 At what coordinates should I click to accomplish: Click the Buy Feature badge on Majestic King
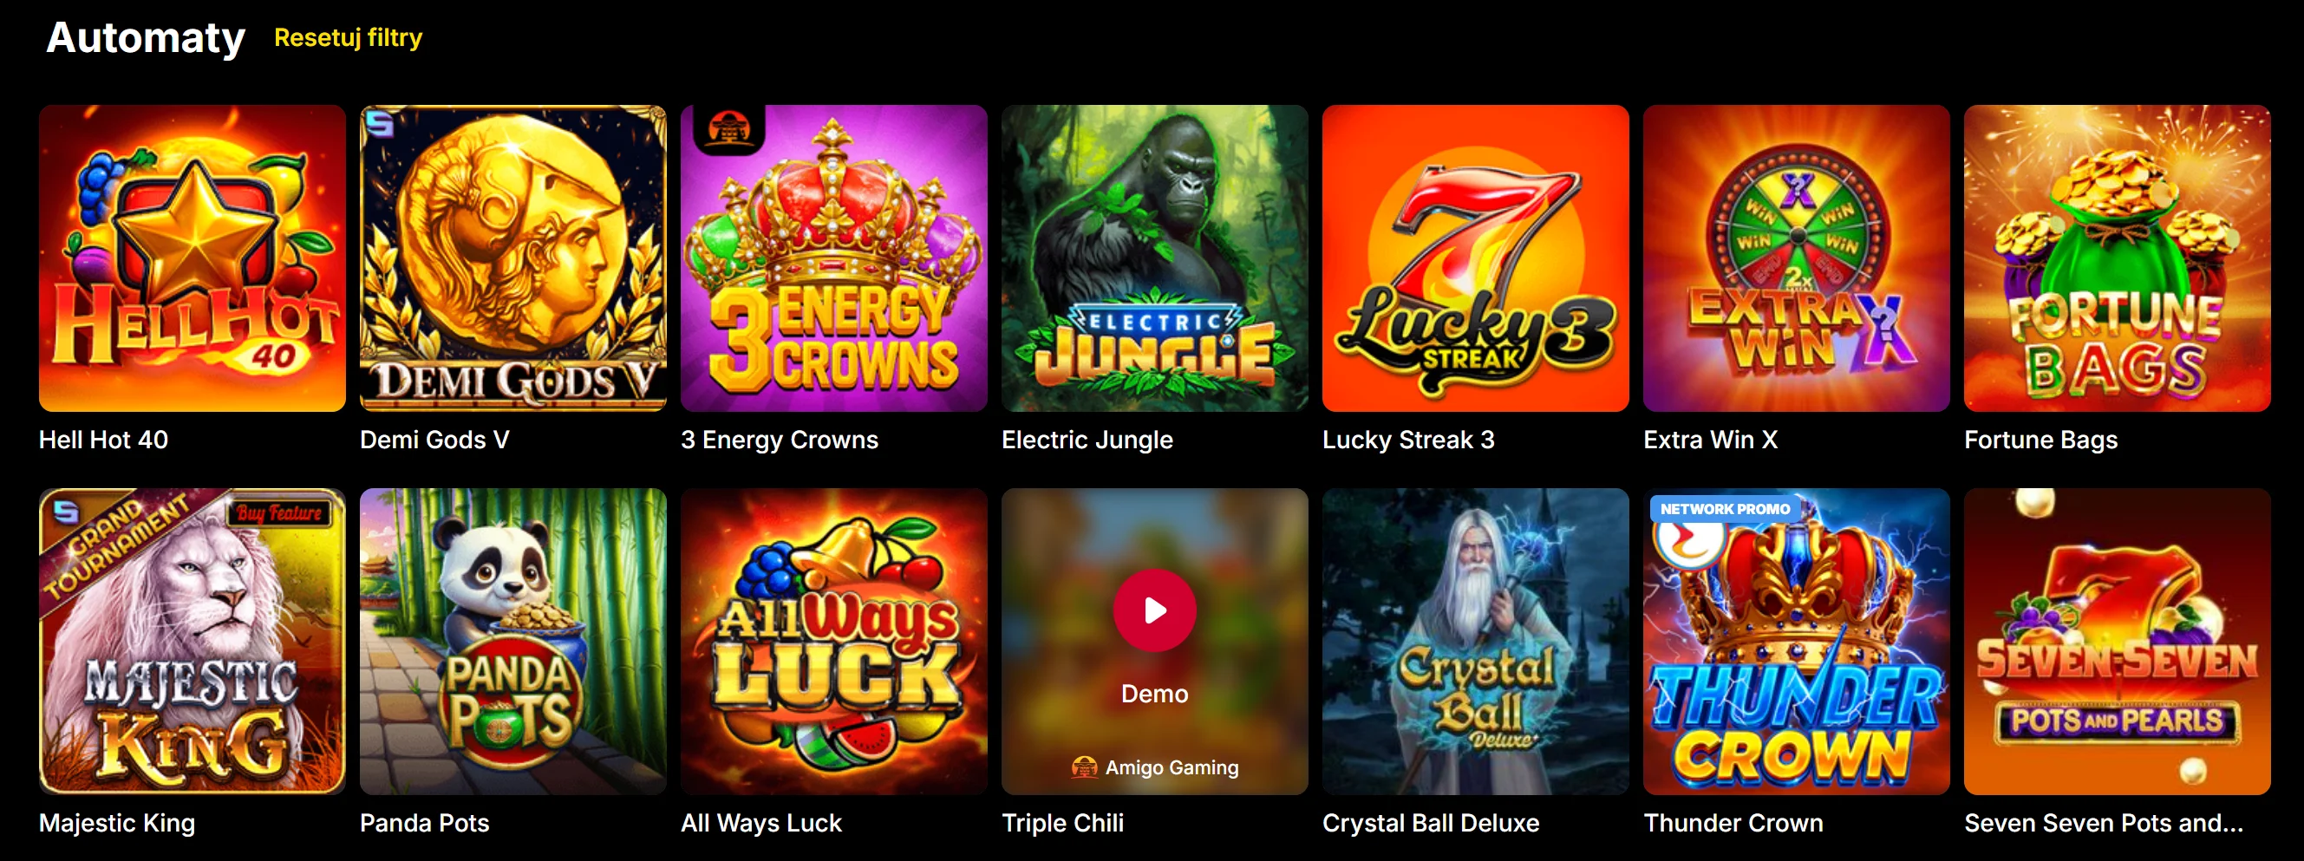(279, 513)
